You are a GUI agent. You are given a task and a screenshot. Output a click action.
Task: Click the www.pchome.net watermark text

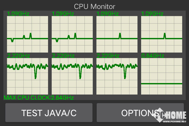pyautogui.click(x=175, y=122)
